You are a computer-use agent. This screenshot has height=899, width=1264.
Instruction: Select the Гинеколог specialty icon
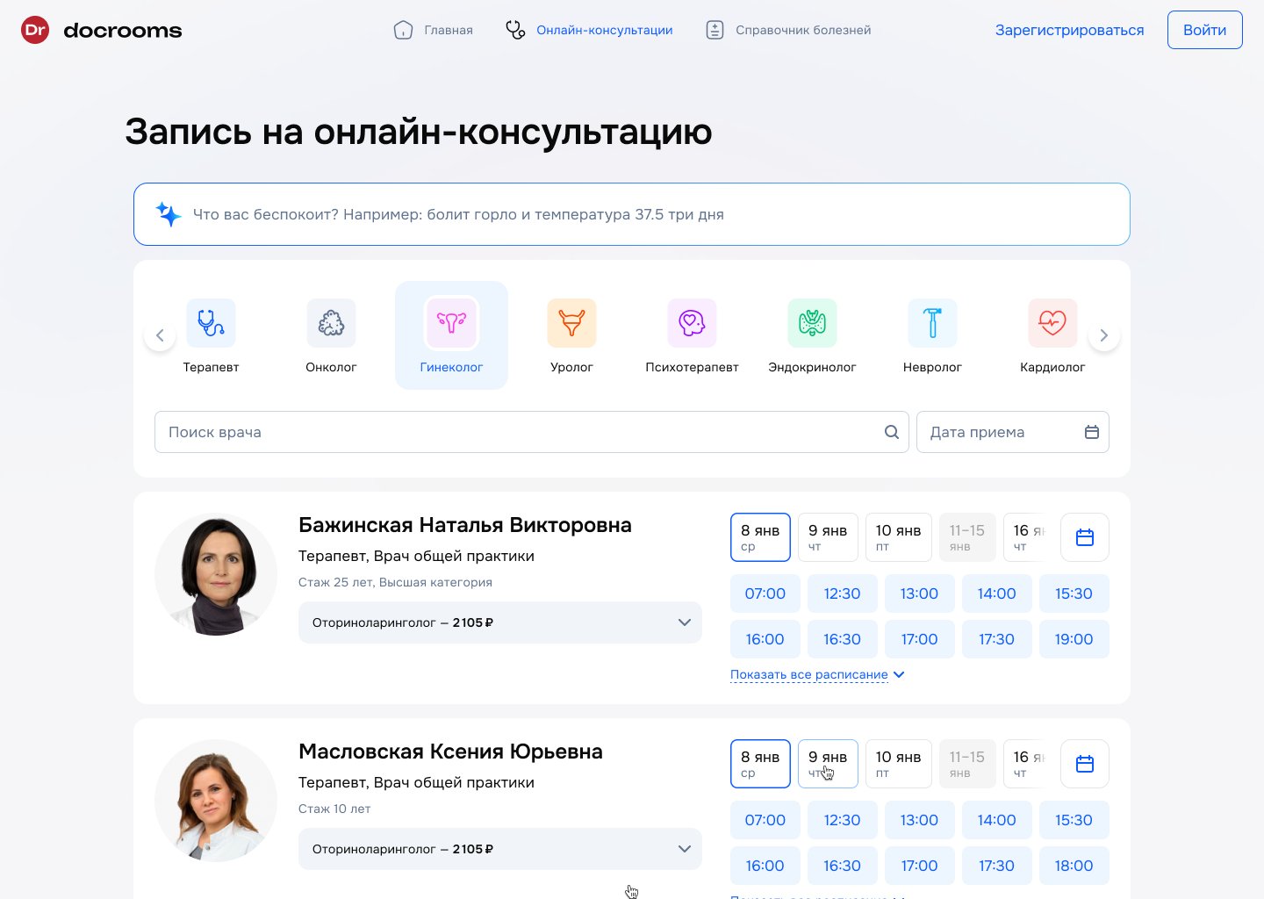(x=451, y=323)
